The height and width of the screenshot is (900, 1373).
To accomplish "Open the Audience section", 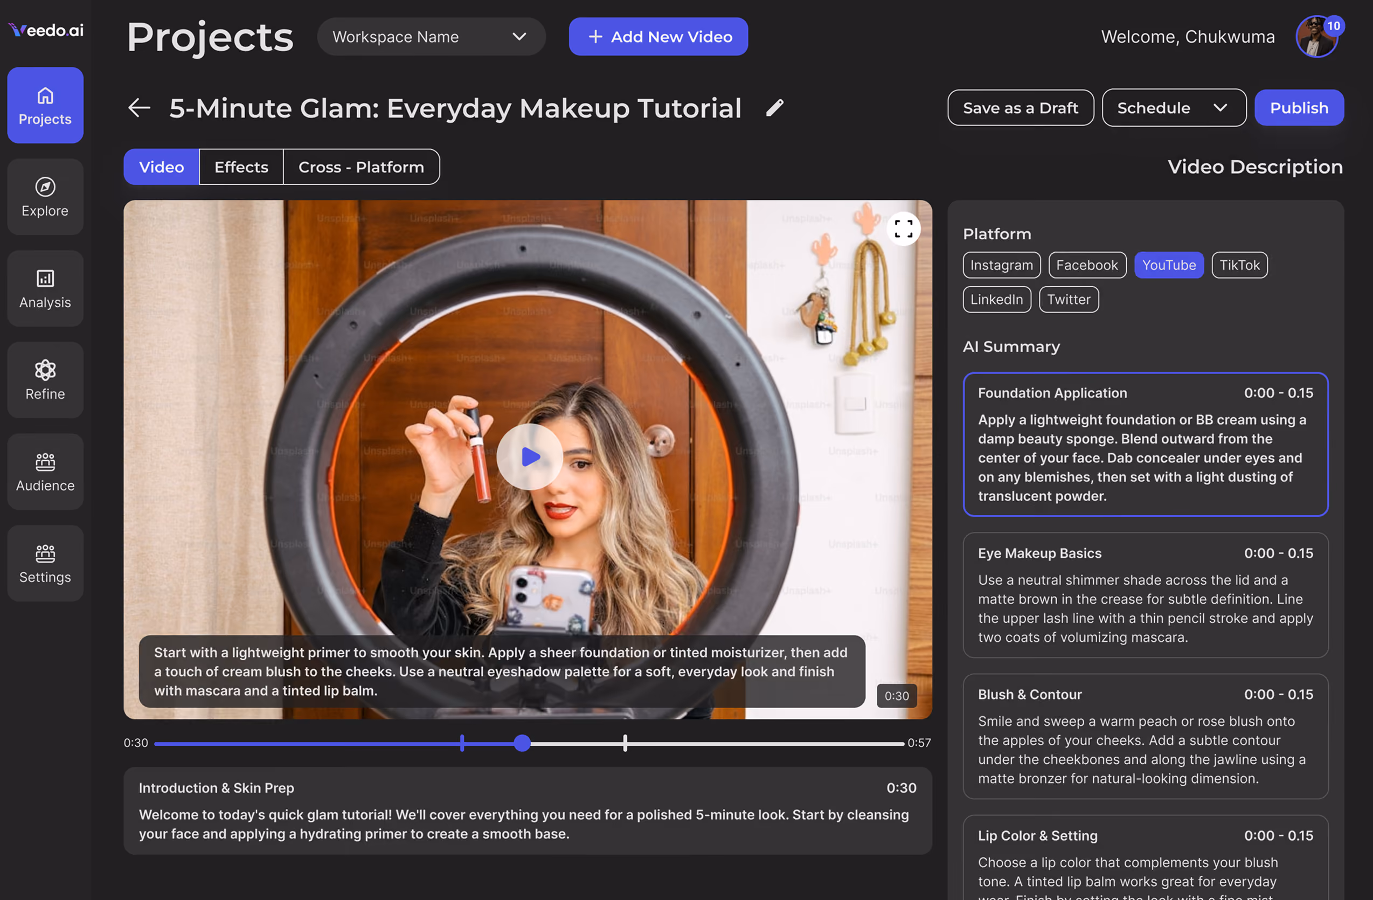I will pos(45,472).
